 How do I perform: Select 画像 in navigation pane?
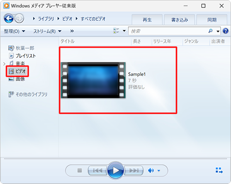17,79
